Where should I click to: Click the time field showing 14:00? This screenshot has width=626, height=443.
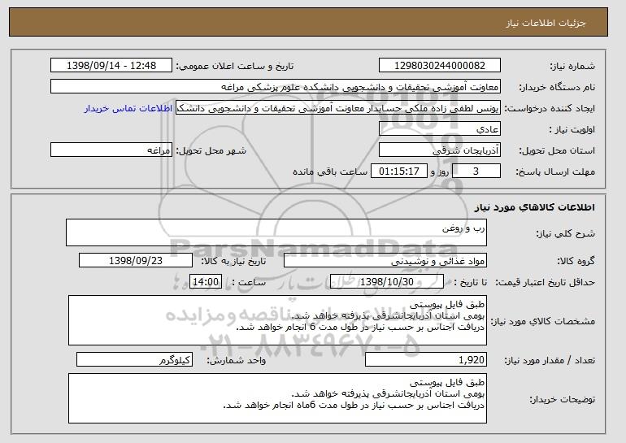tap(206, 282)
